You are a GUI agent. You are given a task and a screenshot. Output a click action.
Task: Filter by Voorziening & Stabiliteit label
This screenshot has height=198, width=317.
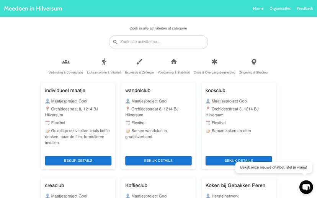(x=174, y=73)
